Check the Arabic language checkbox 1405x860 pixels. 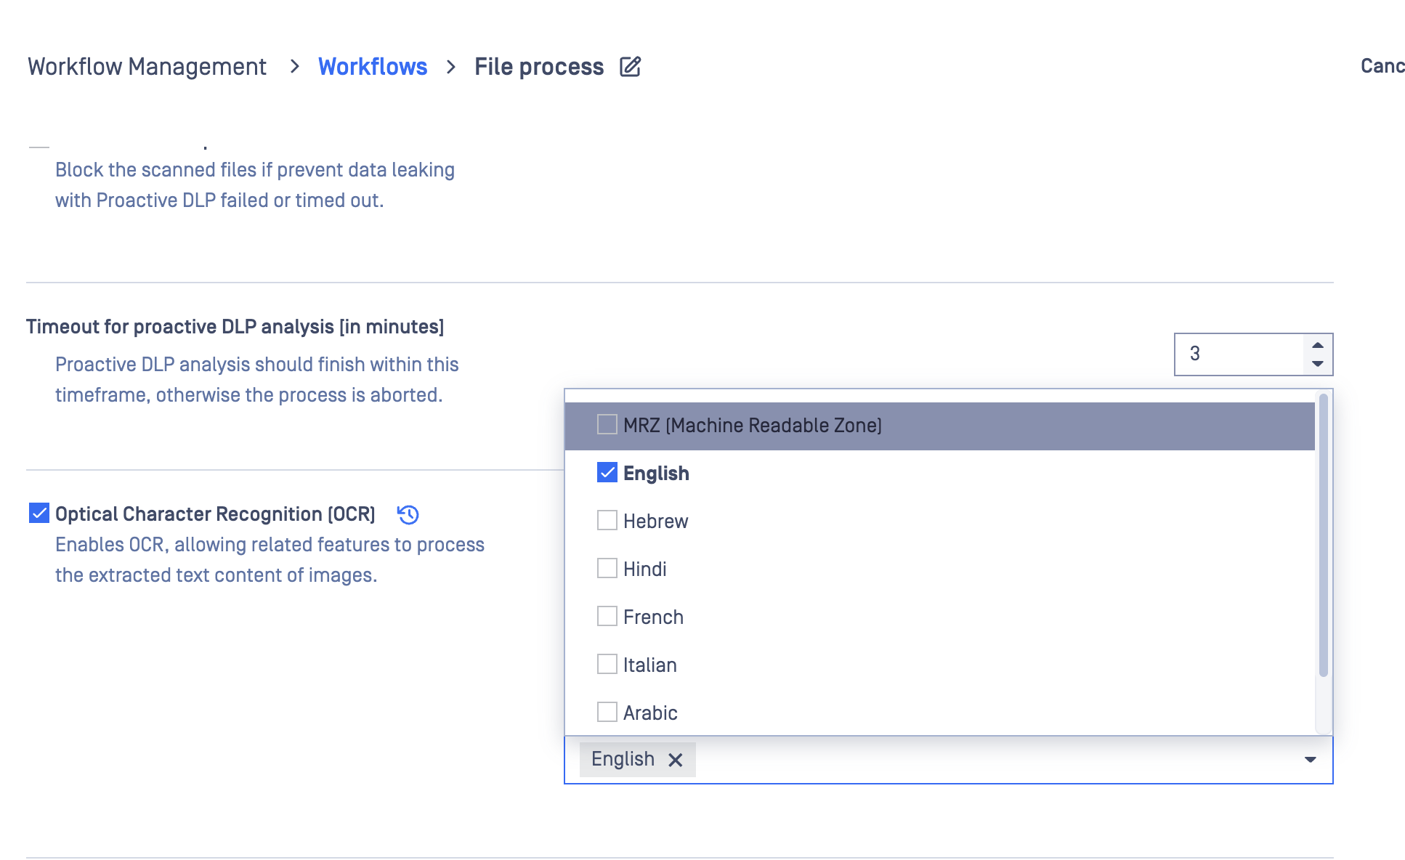pos(607,713)
